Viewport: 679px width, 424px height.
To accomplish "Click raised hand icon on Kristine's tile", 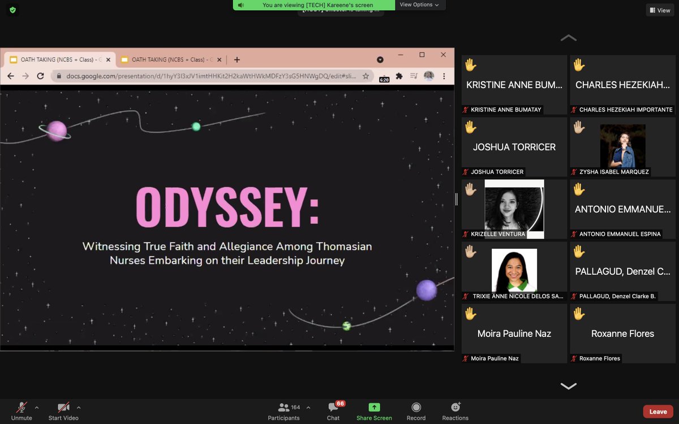I will [471, 65].
